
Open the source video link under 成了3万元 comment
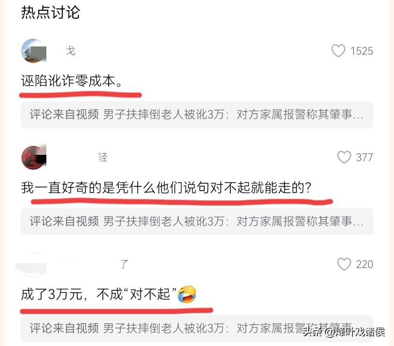tap(197, 328)
